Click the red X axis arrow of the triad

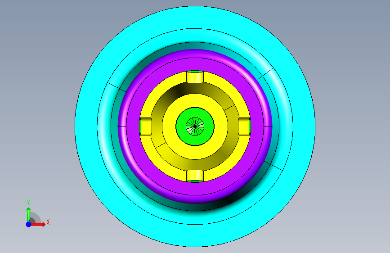(x=39, y=224)
